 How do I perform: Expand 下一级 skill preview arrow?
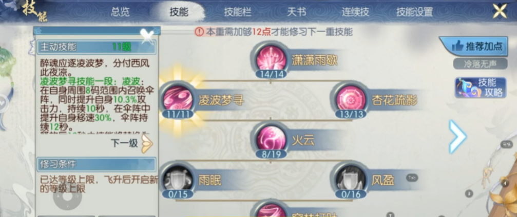[x=147, y=144]
